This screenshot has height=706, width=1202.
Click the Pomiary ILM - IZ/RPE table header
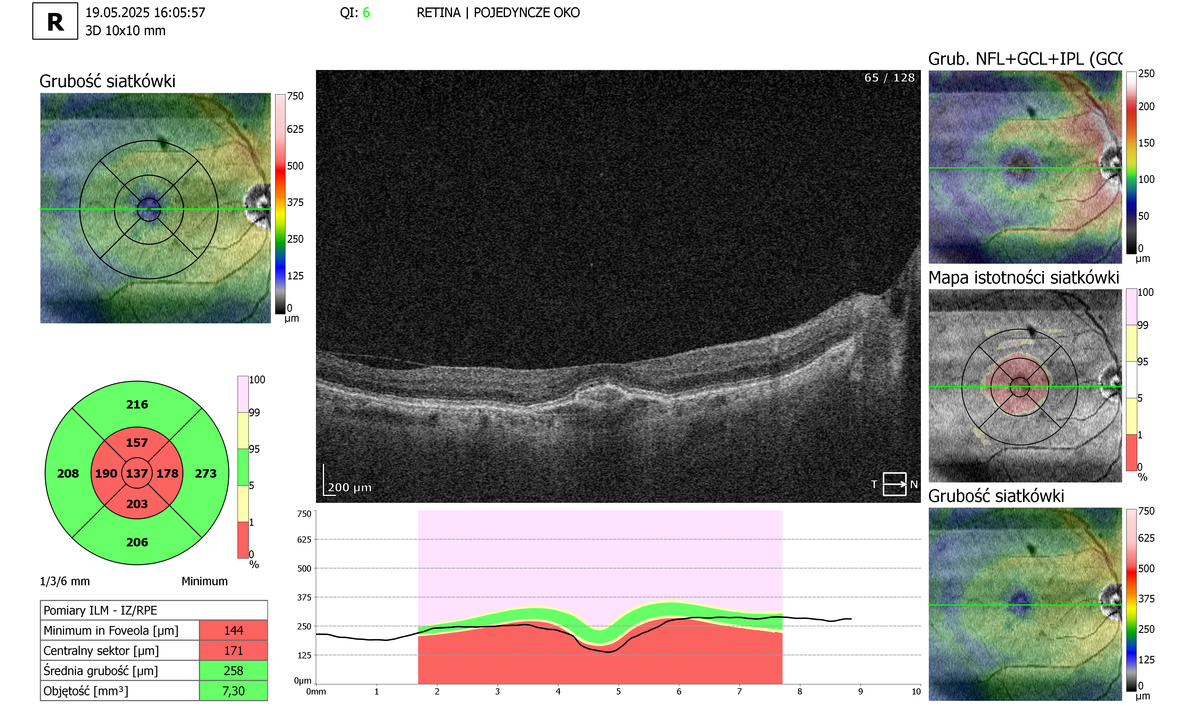point(153,610)
